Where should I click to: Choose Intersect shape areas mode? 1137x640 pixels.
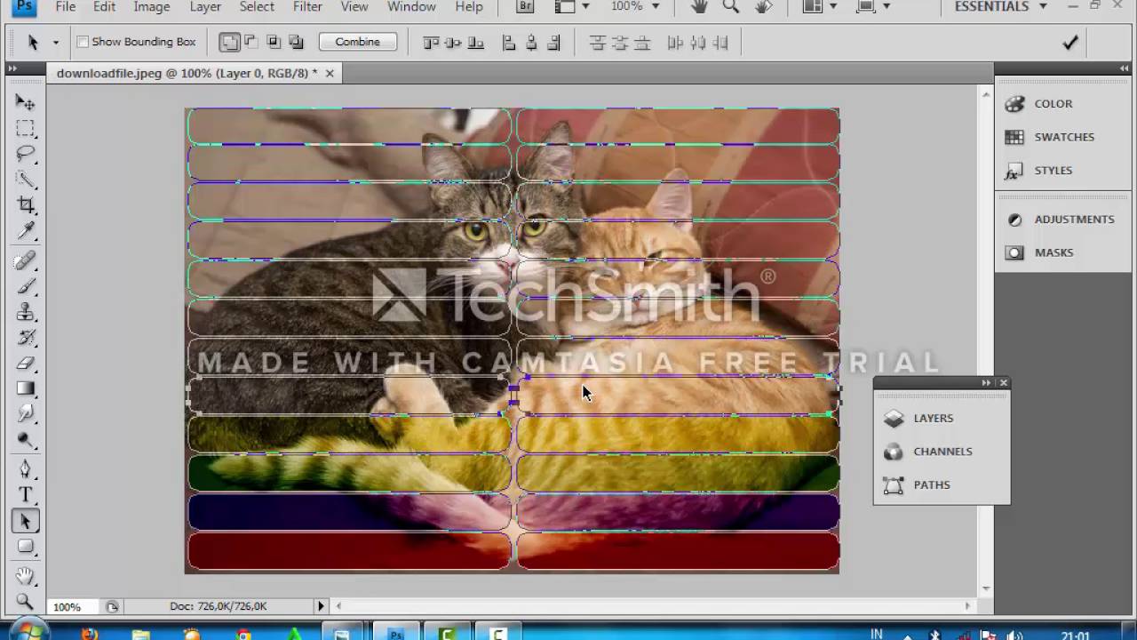click(274, 42)
